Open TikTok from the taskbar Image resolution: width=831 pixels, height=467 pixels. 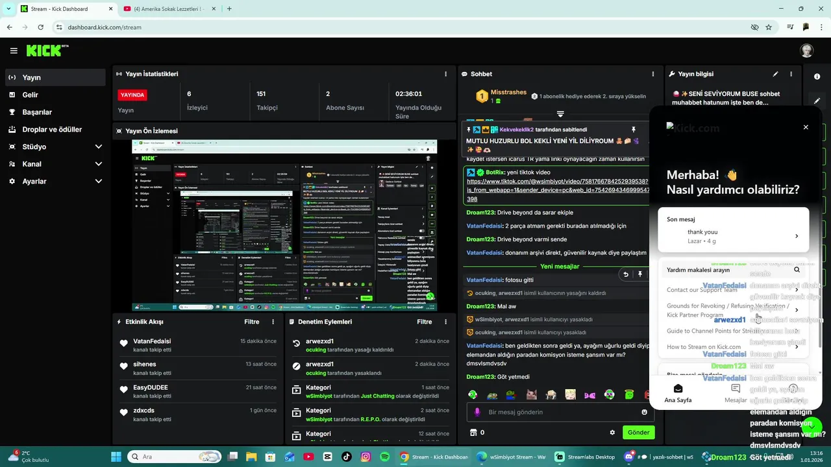coord(346,457)
